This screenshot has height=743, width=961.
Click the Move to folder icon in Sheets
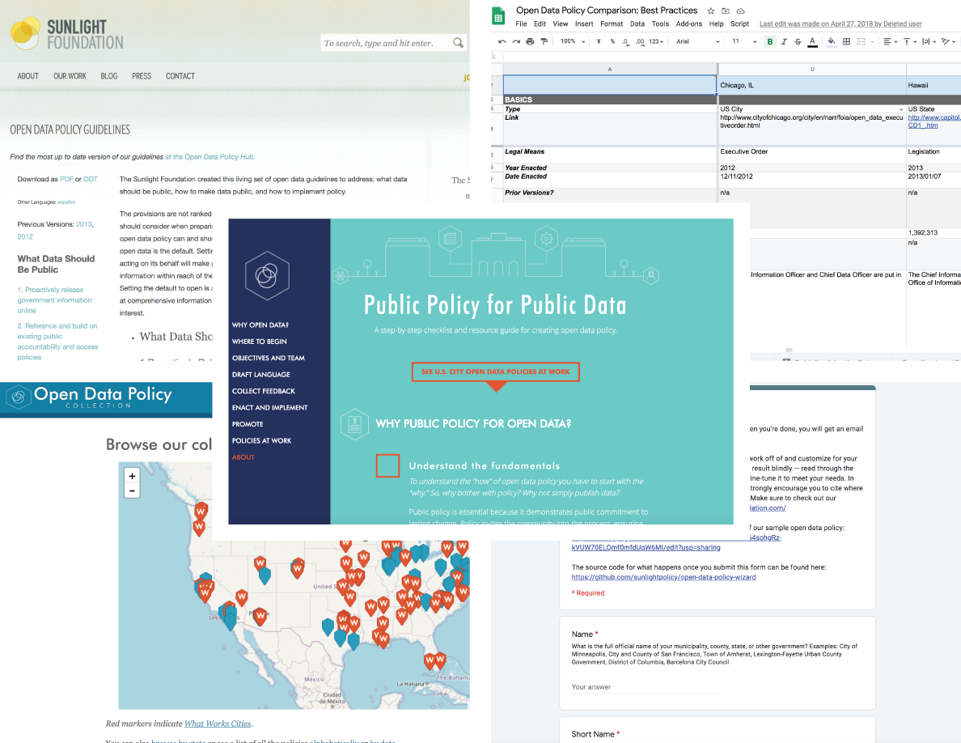click(x=726, y=11)
